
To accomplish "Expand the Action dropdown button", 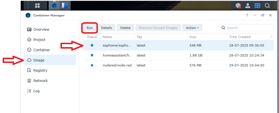I will (x=192, y=28).
